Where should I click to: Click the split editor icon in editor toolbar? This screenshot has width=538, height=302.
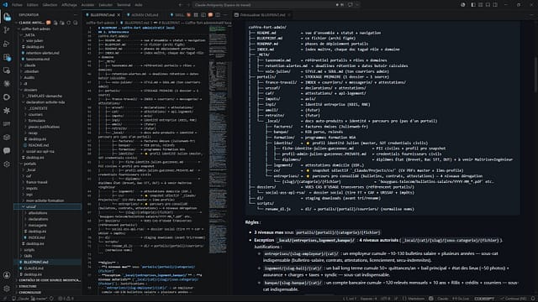[218, 15]
